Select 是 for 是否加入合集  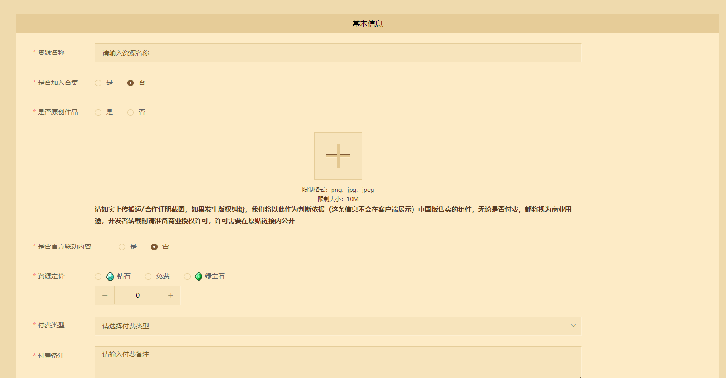point(98,83)
